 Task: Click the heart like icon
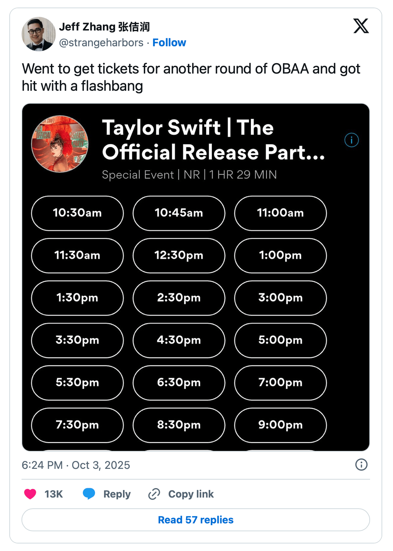point(30,494)
